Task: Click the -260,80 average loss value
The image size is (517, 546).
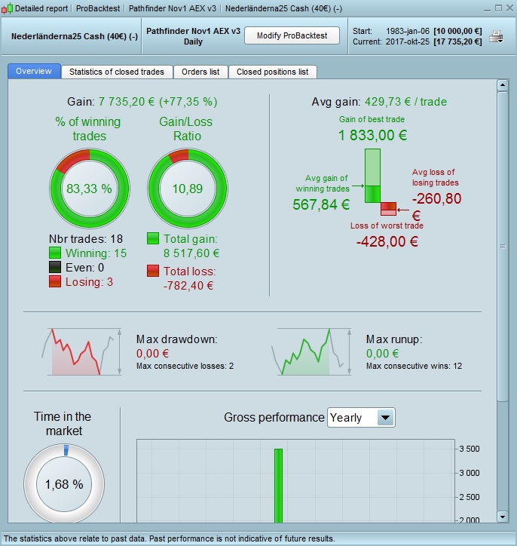Action: 436,198
